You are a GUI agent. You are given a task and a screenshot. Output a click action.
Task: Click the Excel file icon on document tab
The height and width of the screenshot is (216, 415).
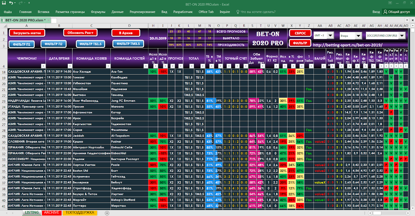3,20
